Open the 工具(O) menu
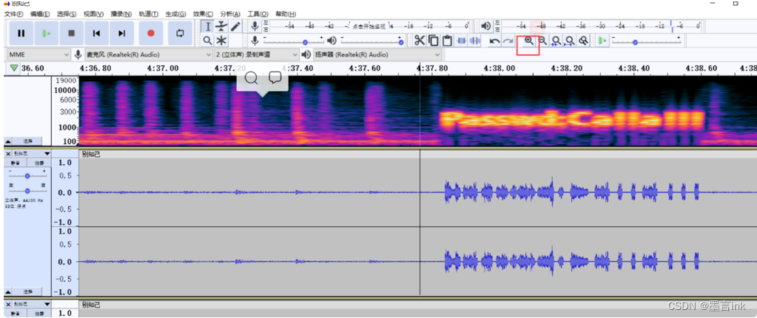 click(258, 14)
